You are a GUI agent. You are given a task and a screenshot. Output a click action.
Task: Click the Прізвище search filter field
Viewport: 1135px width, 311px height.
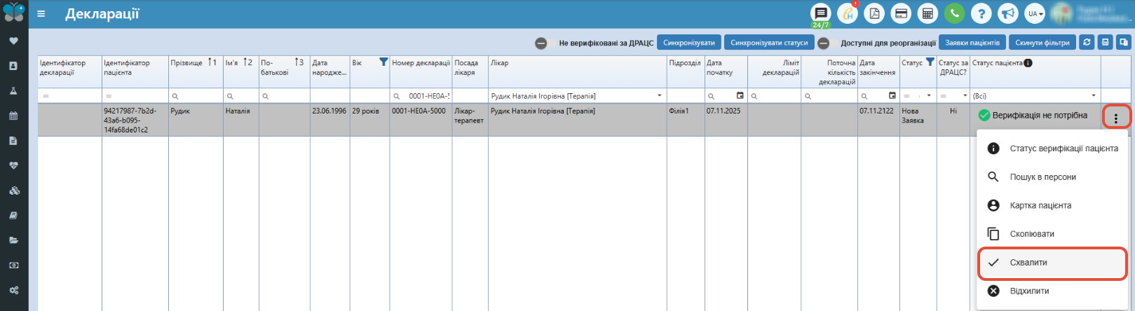[196, 96]
